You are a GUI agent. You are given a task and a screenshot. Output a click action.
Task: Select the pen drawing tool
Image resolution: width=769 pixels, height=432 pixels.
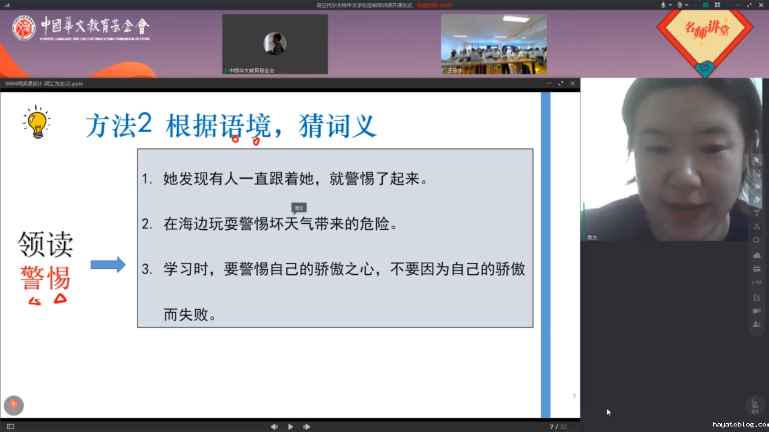click(x=757, y=186)
